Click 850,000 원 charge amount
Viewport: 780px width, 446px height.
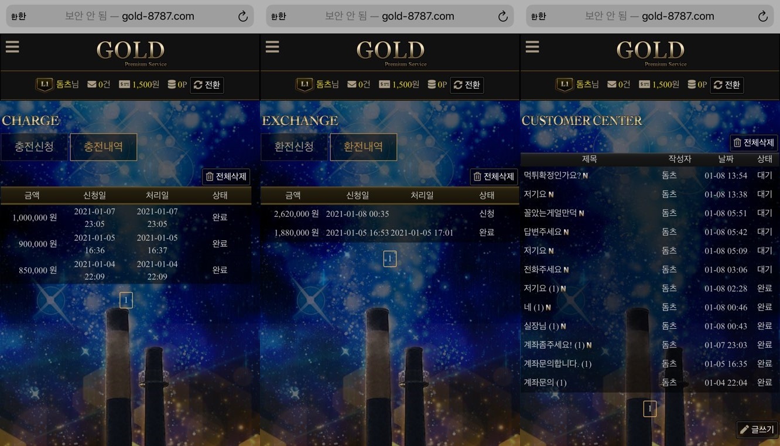point(37,270)
